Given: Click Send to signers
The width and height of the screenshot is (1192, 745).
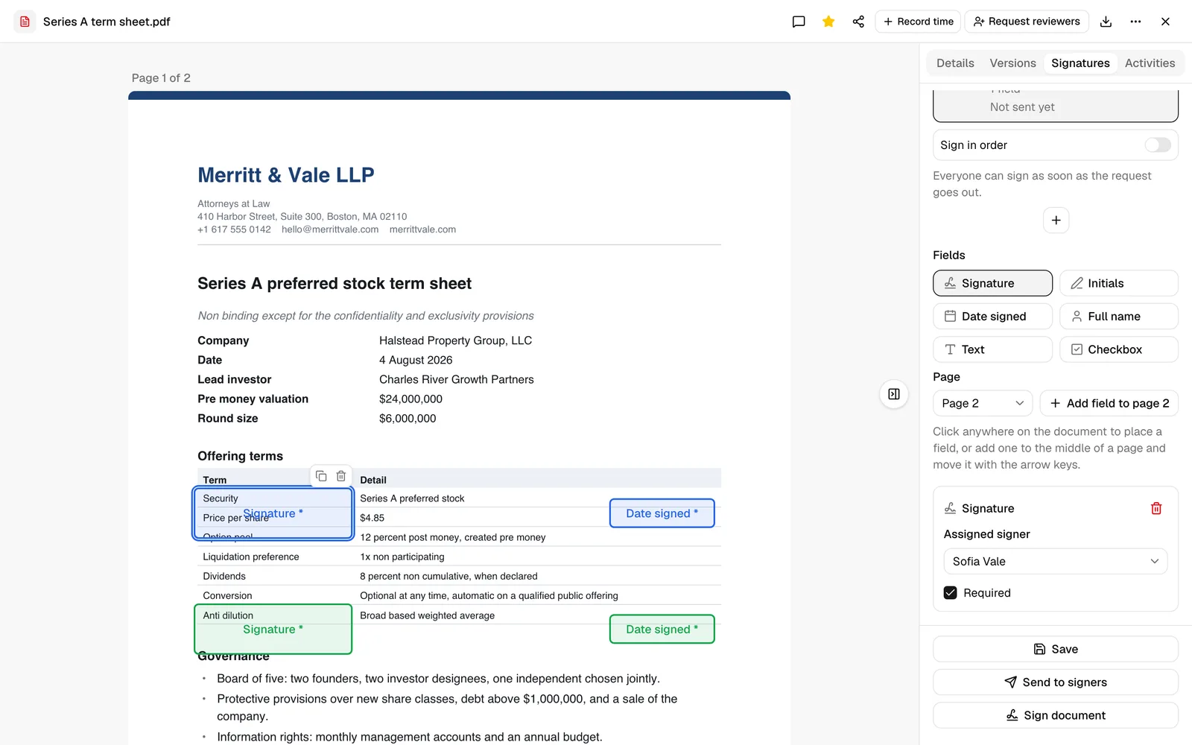Looking at the screenshot, I should [1056, 682].
